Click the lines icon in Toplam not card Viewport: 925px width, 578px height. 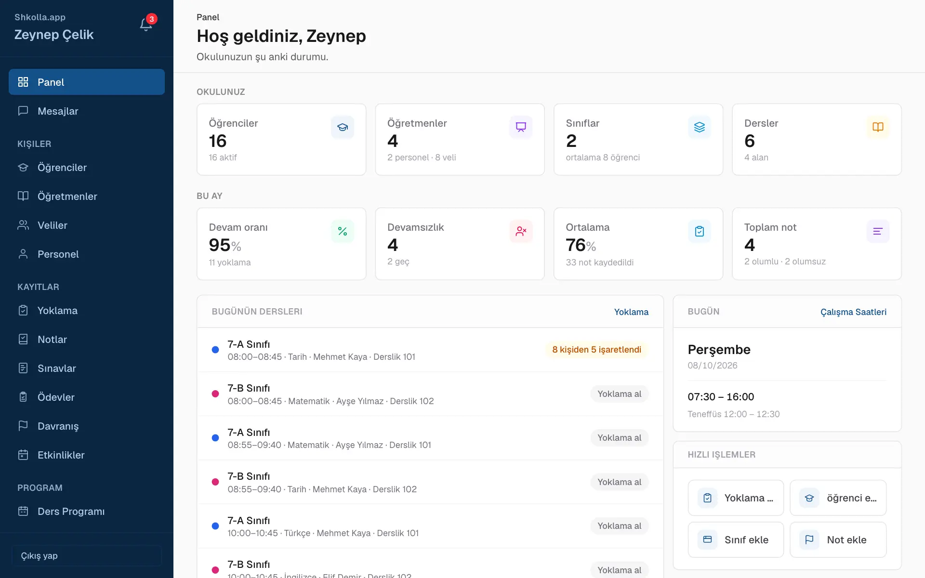(878, 231)
